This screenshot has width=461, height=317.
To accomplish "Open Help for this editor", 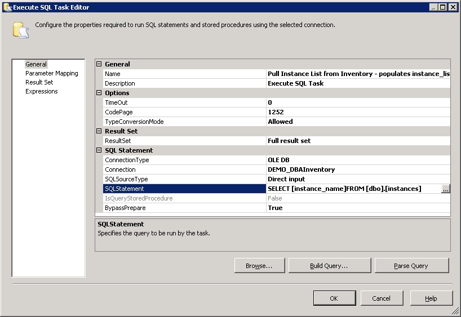I will pyautogui.click(x=431, y=298).
